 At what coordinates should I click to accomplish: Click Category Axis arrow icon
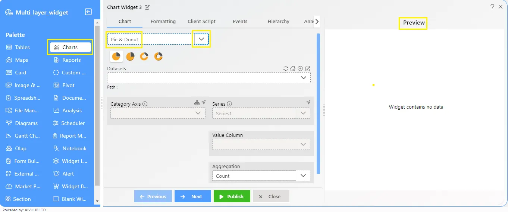point(204,102)
